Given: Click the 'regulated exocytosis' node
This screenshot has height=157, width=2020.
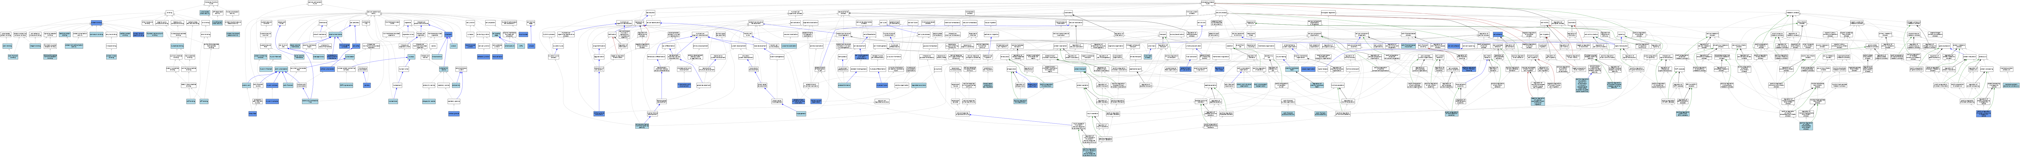Looking at the screenshot, I should tap(919, 85).
